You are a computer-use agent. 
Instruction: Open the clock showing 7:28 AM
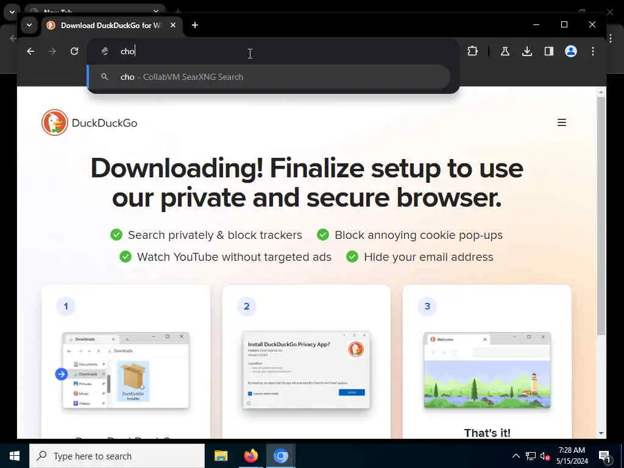572,456
